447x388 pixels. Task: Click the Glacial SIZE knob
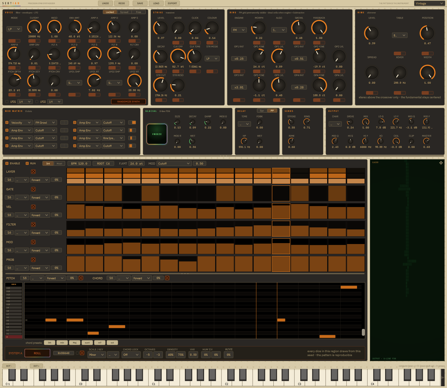(177, 122)
